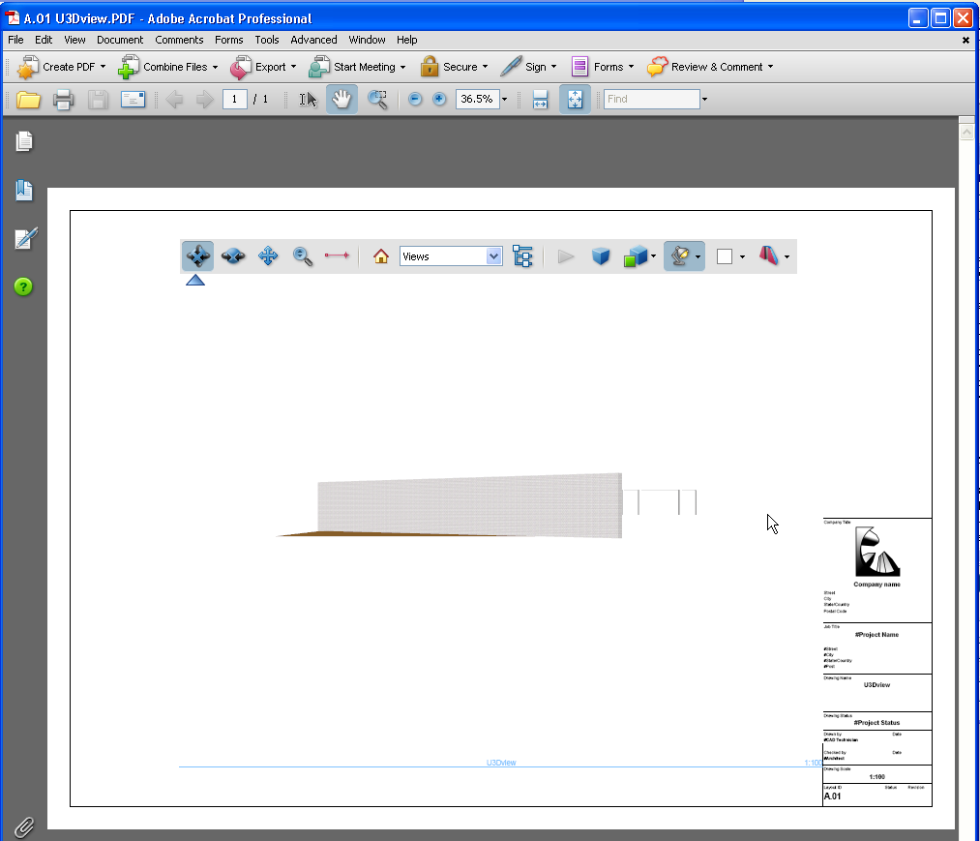Toggle orthographic projection with the cube icon
980x841 pixels.
[x=600, y=255]
